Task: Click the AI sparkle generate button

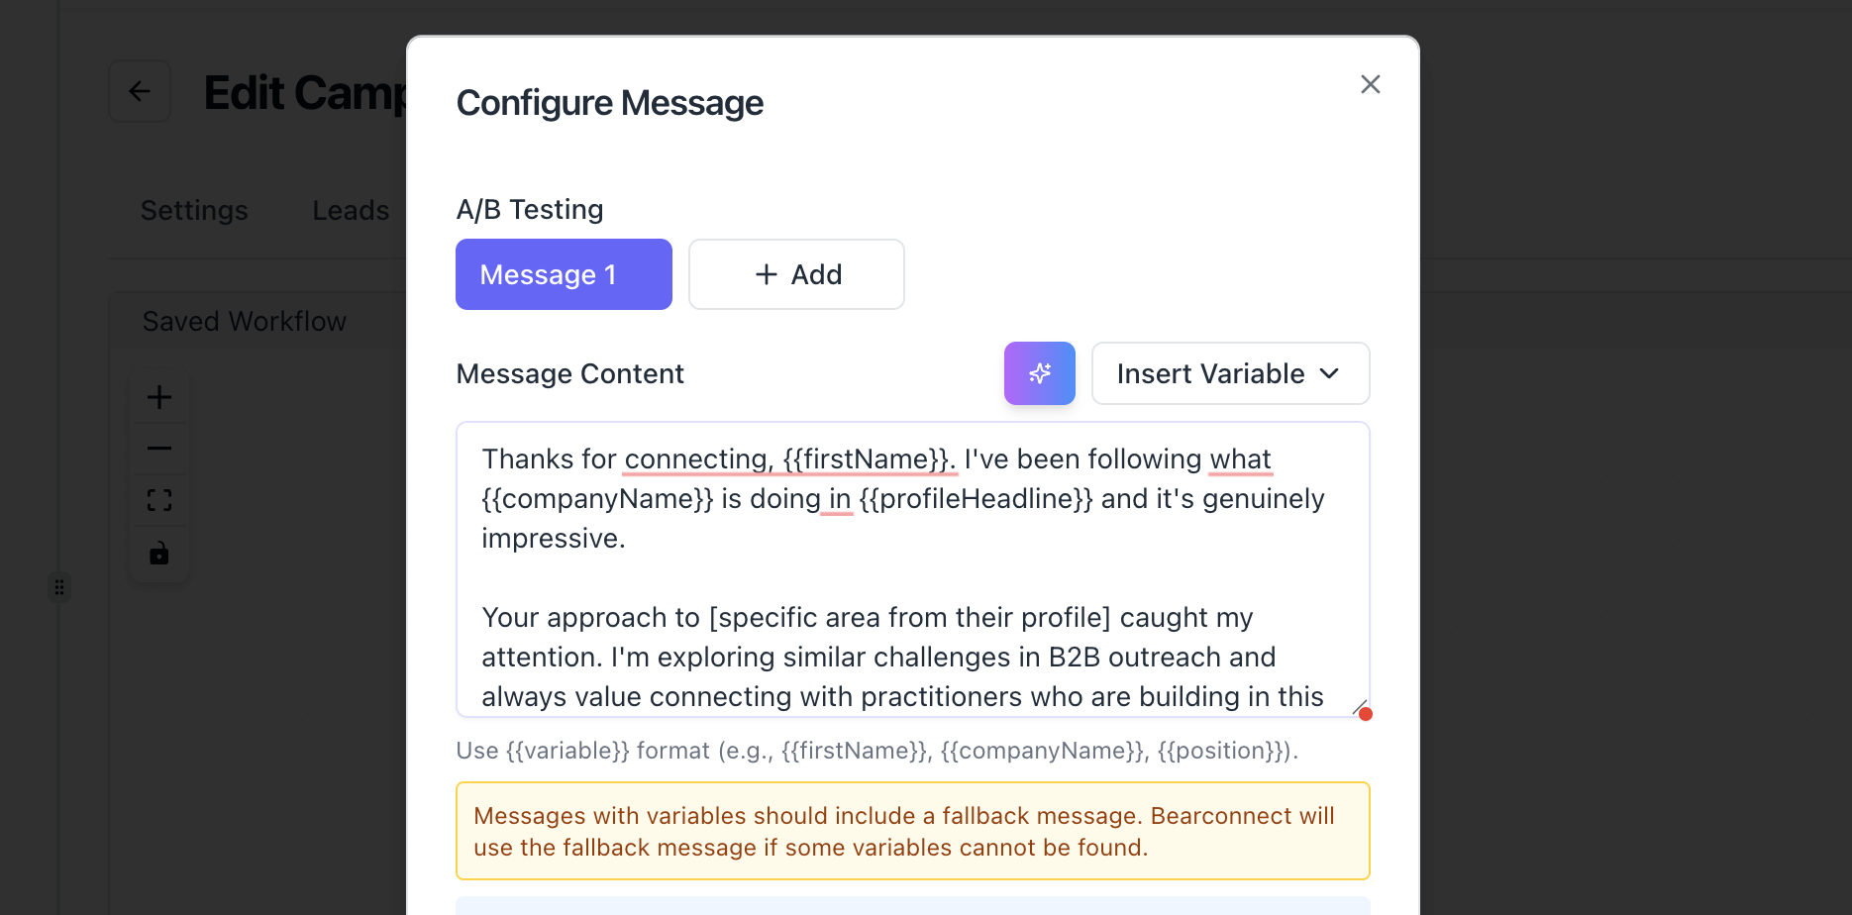Action: [1039, 373]
